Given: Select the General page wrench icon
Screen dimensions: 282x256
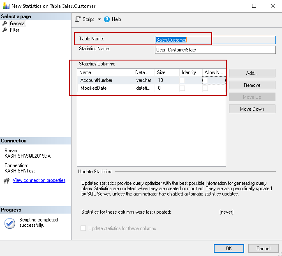Looking at the screenshot, I should [x=5, y=23].
